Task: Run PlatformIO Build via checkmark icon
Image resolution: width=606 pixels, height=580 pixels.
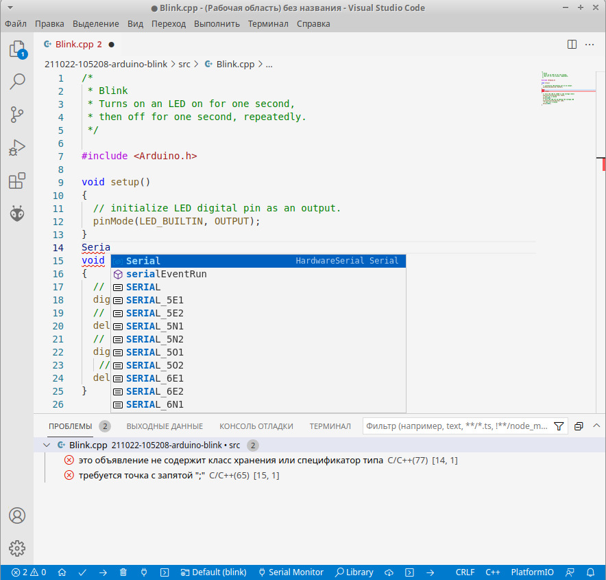Action: pos(82,572)
